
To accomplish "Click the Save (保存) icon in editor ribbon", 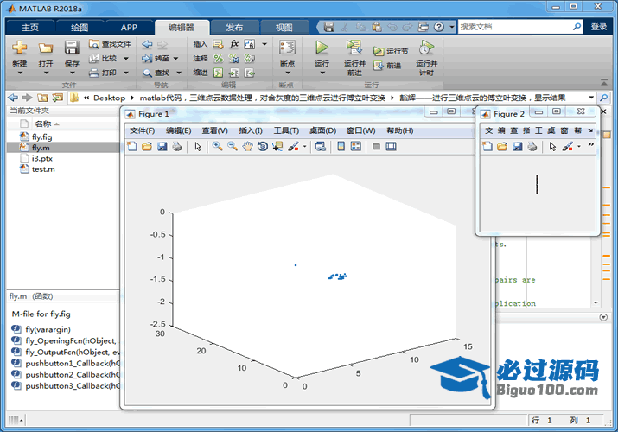I will point(72,48).
